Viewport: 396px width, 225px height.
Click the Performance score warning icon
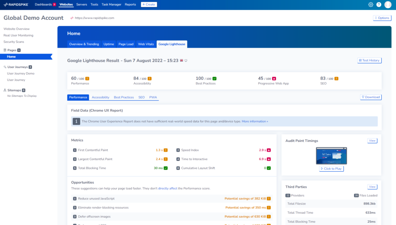point(87,79)
